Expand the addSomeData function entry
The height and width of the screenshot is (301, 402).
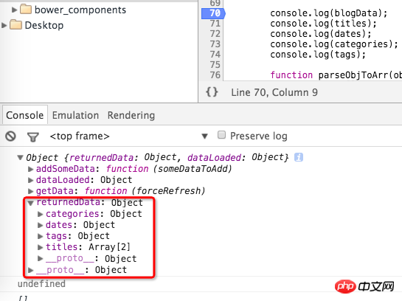(30, 169)
